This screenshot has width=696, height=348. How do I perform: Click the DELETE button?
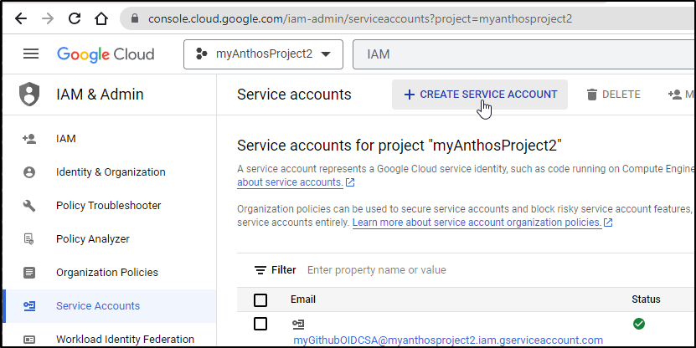click(x=613, y=95)
